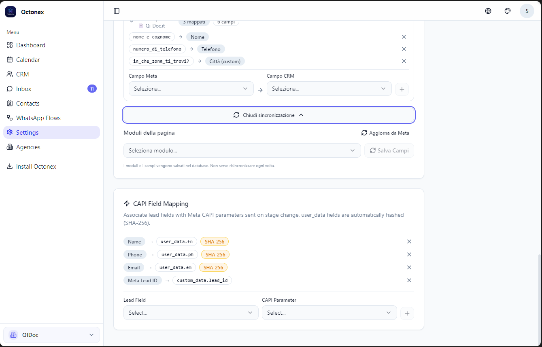The height and width of the screenshot is (347, 542).
Task: Delete the Meta Lead ID mapping
Action: pos(409,280)
